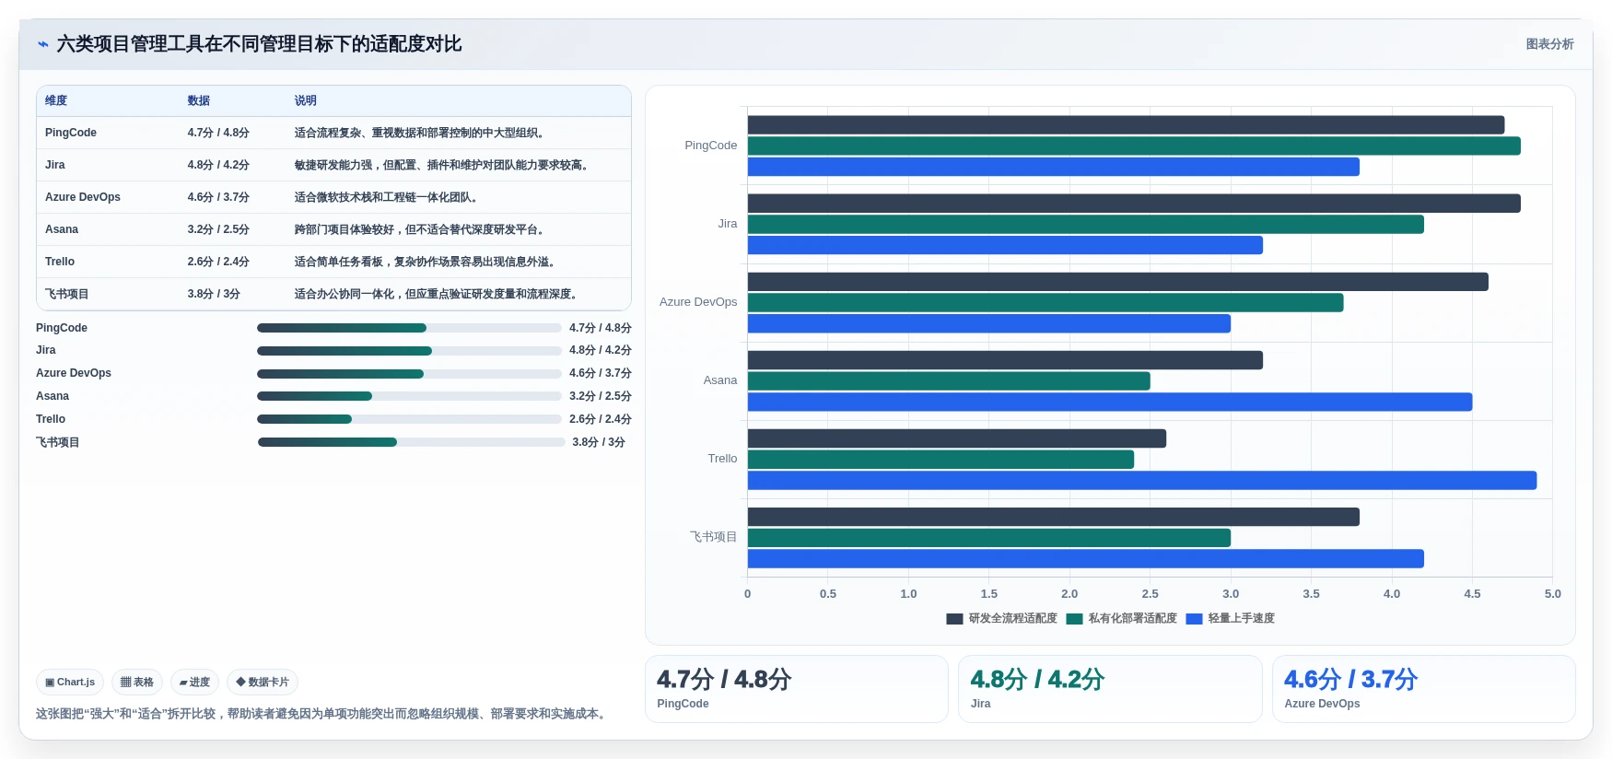Click the description starting with 适合办公协同一体化

[437, 294]
